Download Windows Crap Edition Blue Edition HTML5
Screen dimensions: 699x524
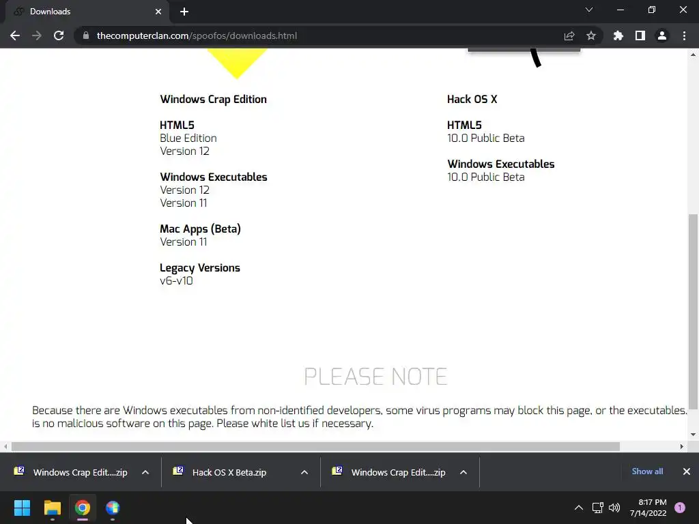(188, 138)
